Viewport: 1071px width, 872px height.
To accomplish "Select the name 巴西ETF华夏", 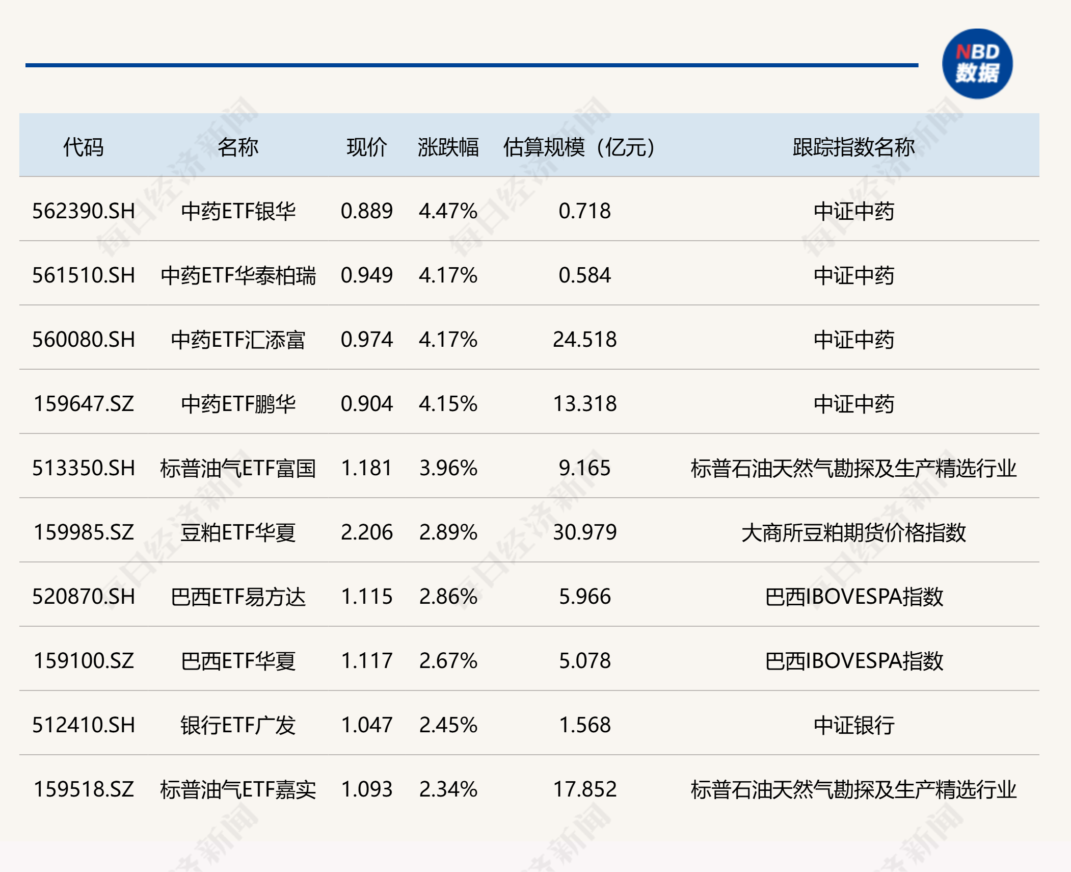I will pos(238,661).
